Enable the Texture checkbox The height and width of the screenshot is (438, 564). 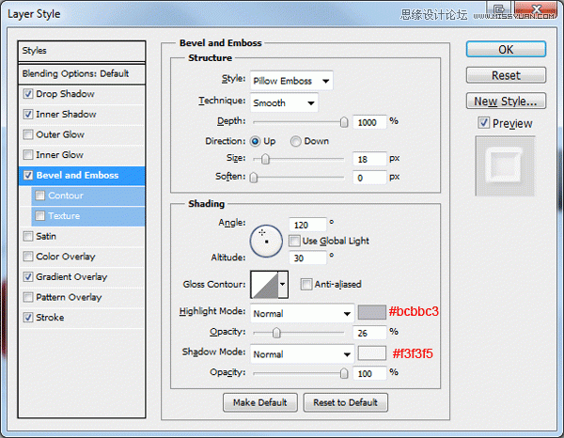39,216
